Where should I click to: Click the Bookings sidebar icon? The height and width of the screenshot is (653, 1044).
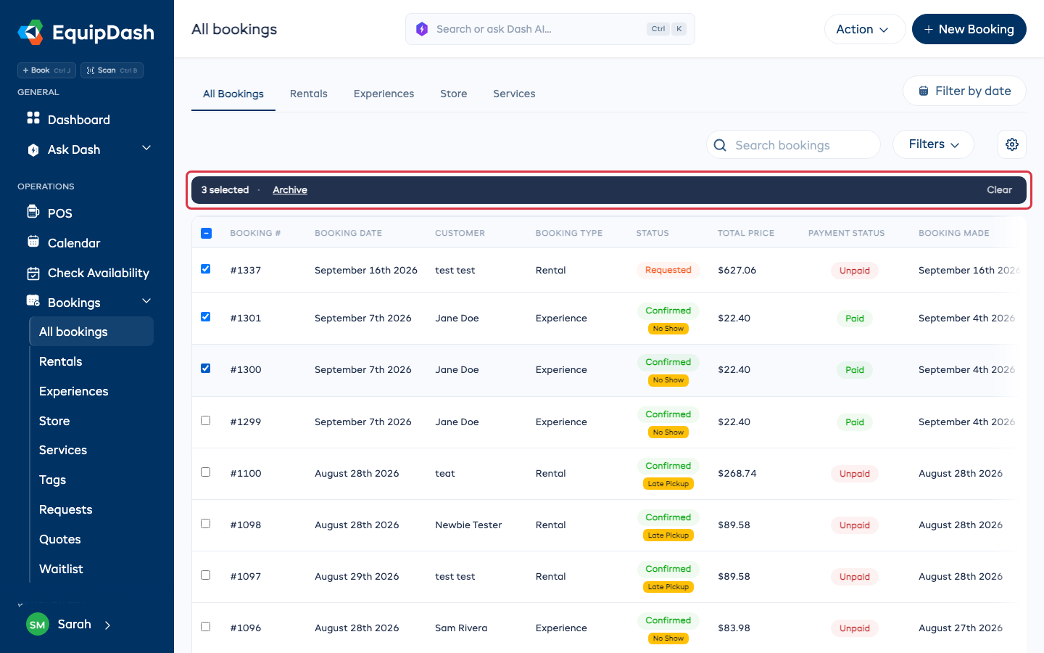[x=33, y=301]
